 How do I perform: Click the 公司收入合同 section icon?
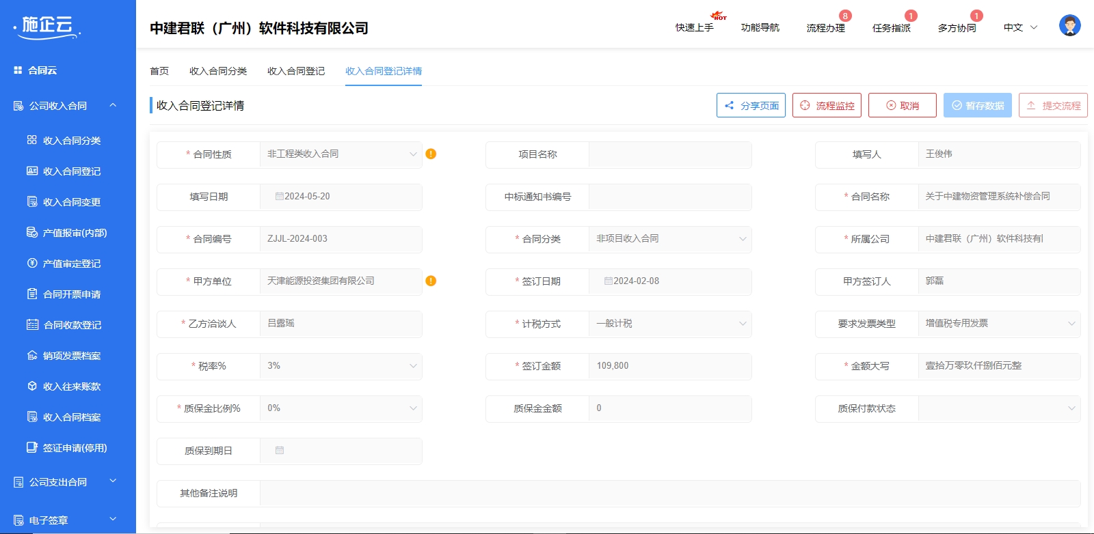pos(18,106)
